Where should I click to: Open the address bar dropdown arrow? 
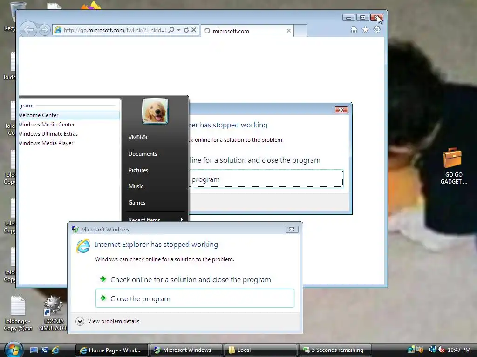(x=178, y=30)
